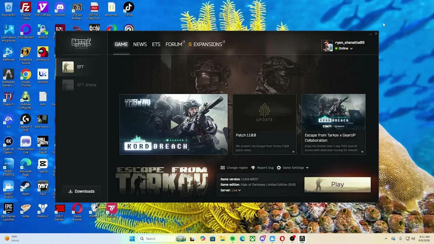The width and height of the screenshot is (434, 244).
Task: Open the FORUM external link tab
Action: [x=175, y=44]
